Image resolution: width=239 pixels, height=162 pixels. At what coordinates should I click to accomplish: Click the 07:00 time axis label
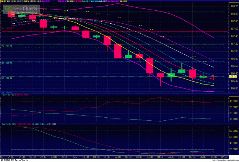click(224, 157)
